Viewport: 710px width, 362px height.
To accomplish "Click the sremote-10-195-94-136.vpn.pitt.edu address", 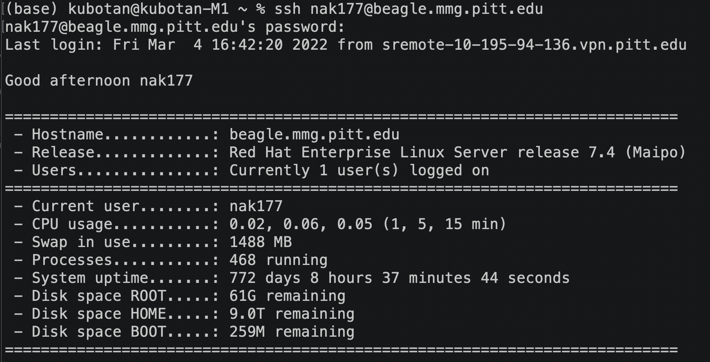I will [x=534, y=45].
